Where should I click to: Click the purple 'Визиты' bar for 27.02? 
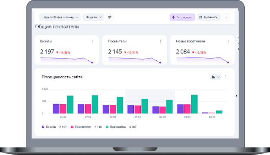point(81,109)
